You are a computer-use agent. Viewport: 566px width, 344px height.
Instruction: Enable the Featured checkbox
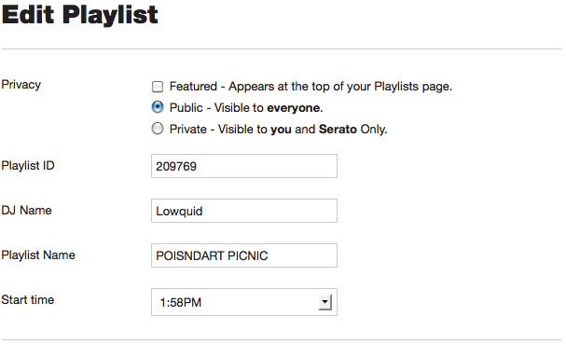tap(158, 87)
